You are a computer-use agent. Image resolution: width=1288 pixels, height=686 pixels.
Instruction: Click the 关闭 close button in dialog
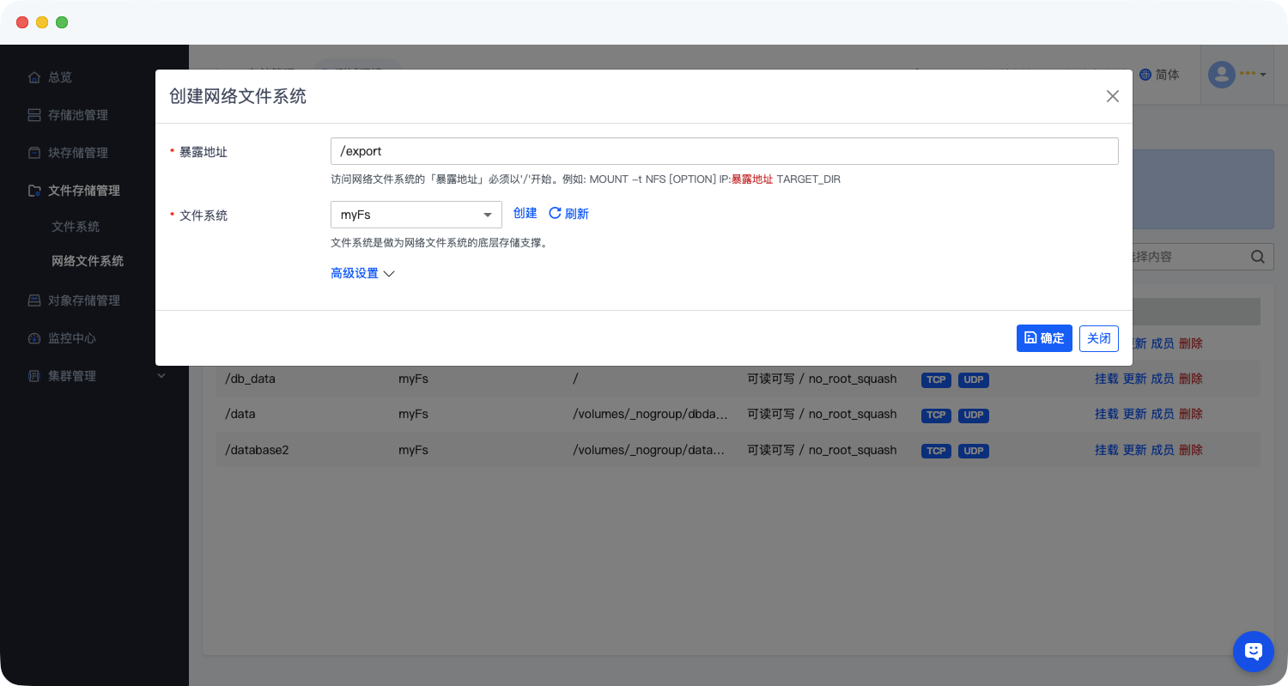1098,338
